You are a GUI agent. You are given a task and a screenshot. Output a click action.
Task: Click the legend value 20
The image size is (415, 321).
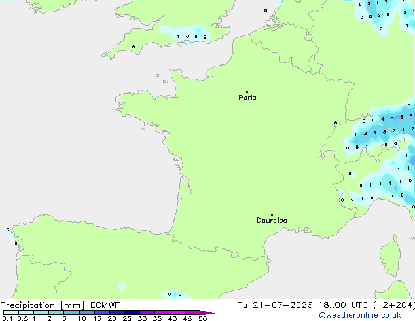pyautogui.click(x=112, y=318)
